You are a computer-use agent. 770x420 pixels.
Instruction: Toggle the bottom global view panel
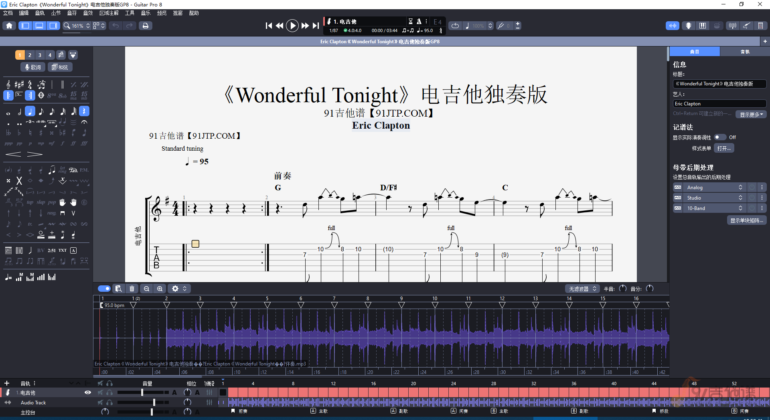[x=39, y=26]
